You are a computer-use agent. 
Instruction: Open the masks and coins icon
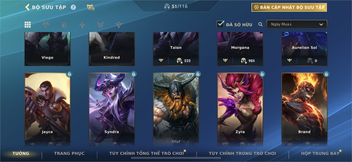(91, 7)
